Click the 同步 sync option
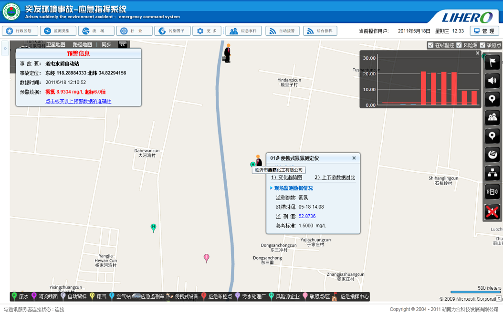The image size is (503, 314). (x=106, y=44)
